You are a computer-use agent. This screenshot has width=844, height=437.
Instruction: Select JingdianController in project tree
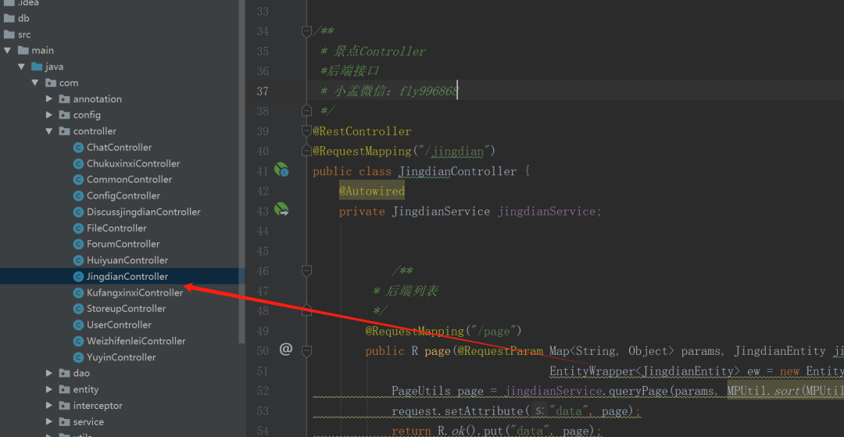click(127, 277)
